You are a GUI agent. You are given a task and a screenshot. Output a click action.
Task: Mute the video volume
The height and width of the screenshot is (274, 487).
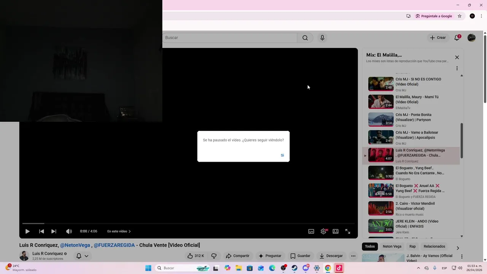(x=69, y=231)
